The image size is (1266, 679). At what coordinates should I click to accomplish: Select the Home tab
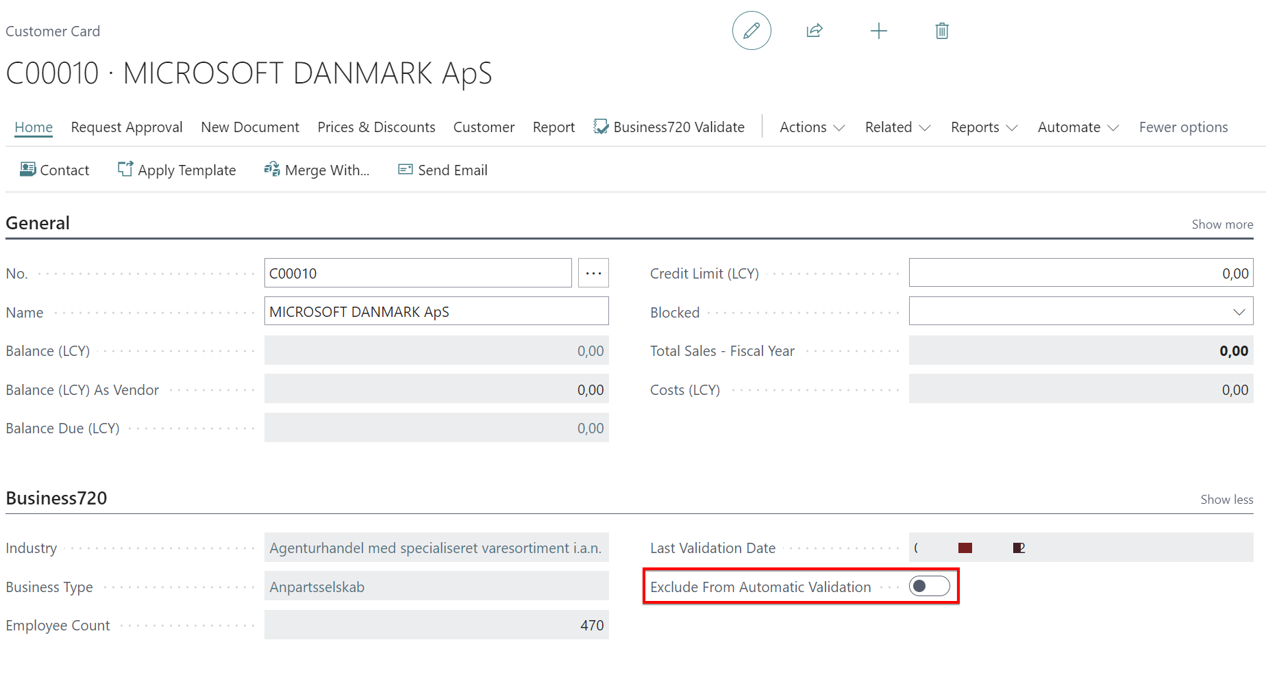click(34, 127)
